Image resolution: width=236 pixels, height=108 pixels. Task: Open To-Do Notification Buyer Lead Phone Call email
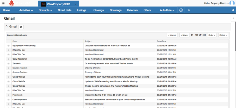click(x=112, y=59)
